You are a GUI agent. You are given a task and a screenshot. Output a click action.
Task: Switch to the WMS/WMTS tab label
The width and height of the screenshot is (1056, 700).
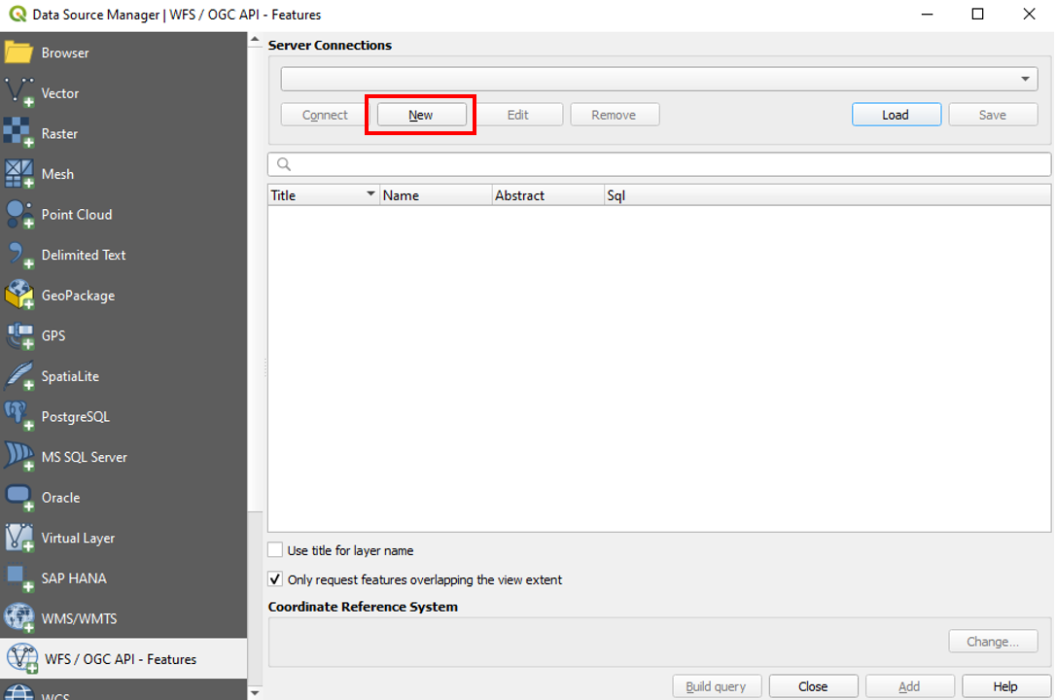[x=79, y=618]
